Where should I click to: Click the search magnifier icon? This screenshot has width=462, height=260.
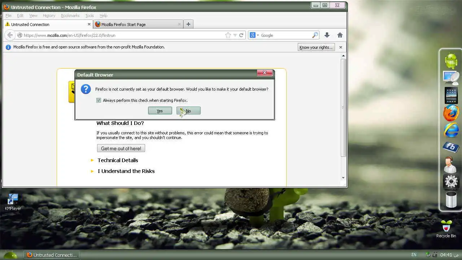click(315, 35)
